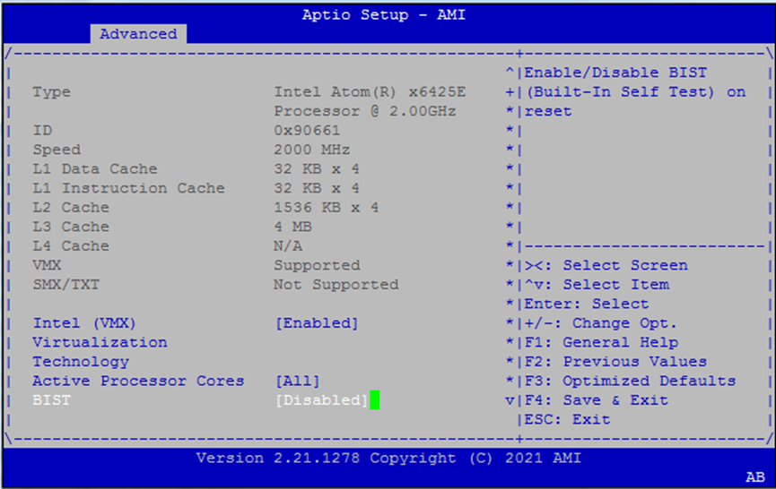Viewport: 776px width, 489px height.
Task: Click the Select Screen key hint
Action: click(x=606, y=265)
